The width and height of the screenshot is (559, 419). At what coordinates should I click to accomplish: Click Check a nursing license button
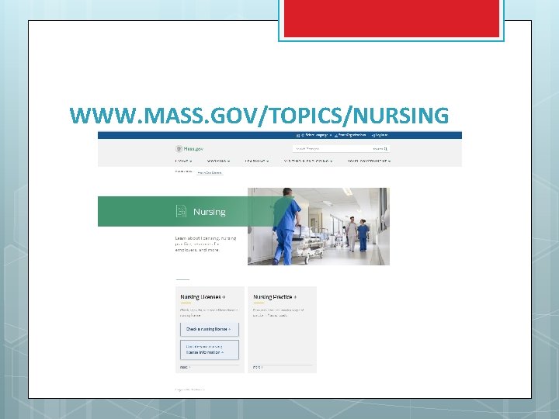tap(210, 329)
